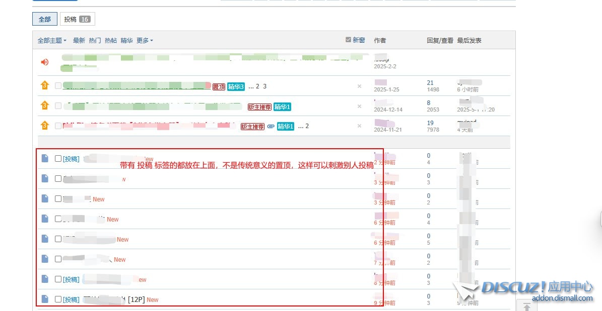This screenshot has height=311, width=602.
Task: Tick checkbox of first [投稿] thread
Action: coord(58,159)
